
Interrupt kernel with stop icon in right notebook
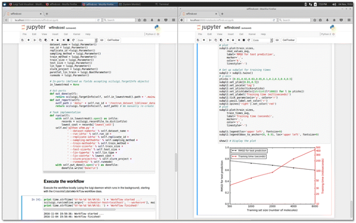pos(243,40)
